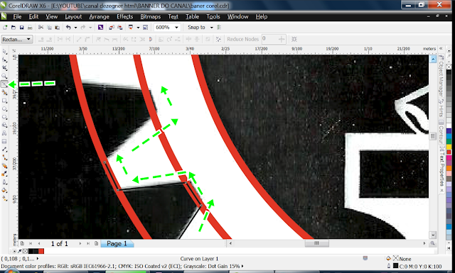Click the horizontal scrollbar thumb

[316, 243]
